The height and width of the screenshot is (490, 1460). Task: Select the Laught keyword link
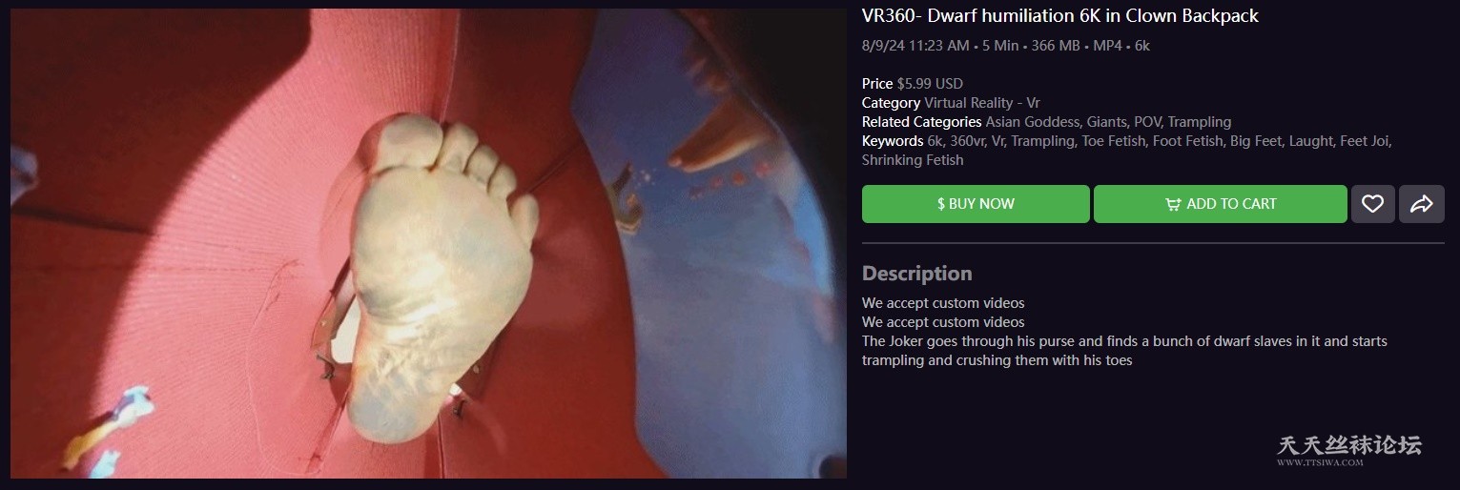point(1310,141)
